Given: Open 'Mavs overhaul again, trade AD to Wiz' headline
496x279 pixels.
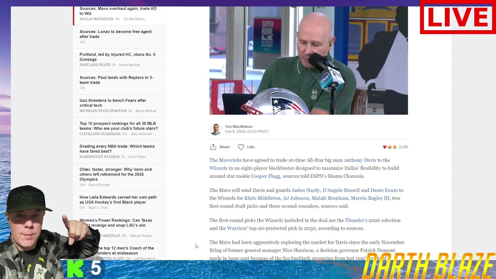Looking at the screenshot, I should pos(118,11).
